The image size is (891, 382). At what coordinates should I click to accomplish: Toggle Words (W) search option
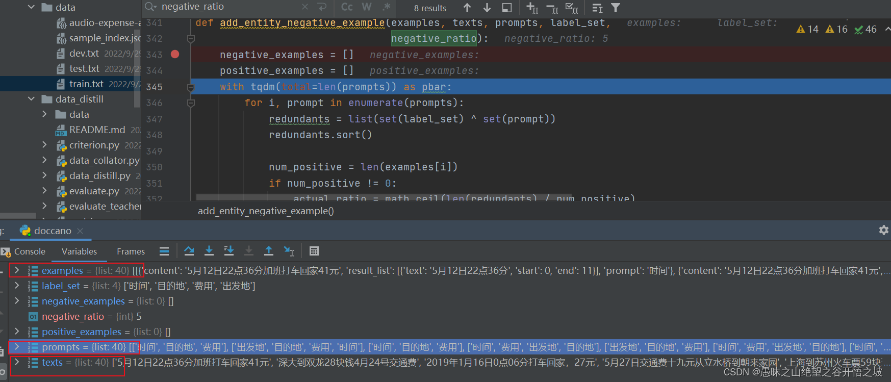(x=366, y=7)
